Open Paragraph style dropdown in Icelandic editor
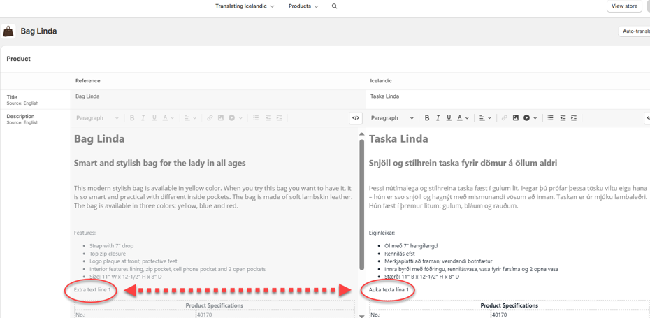650x318 pixels. [392, 118]
